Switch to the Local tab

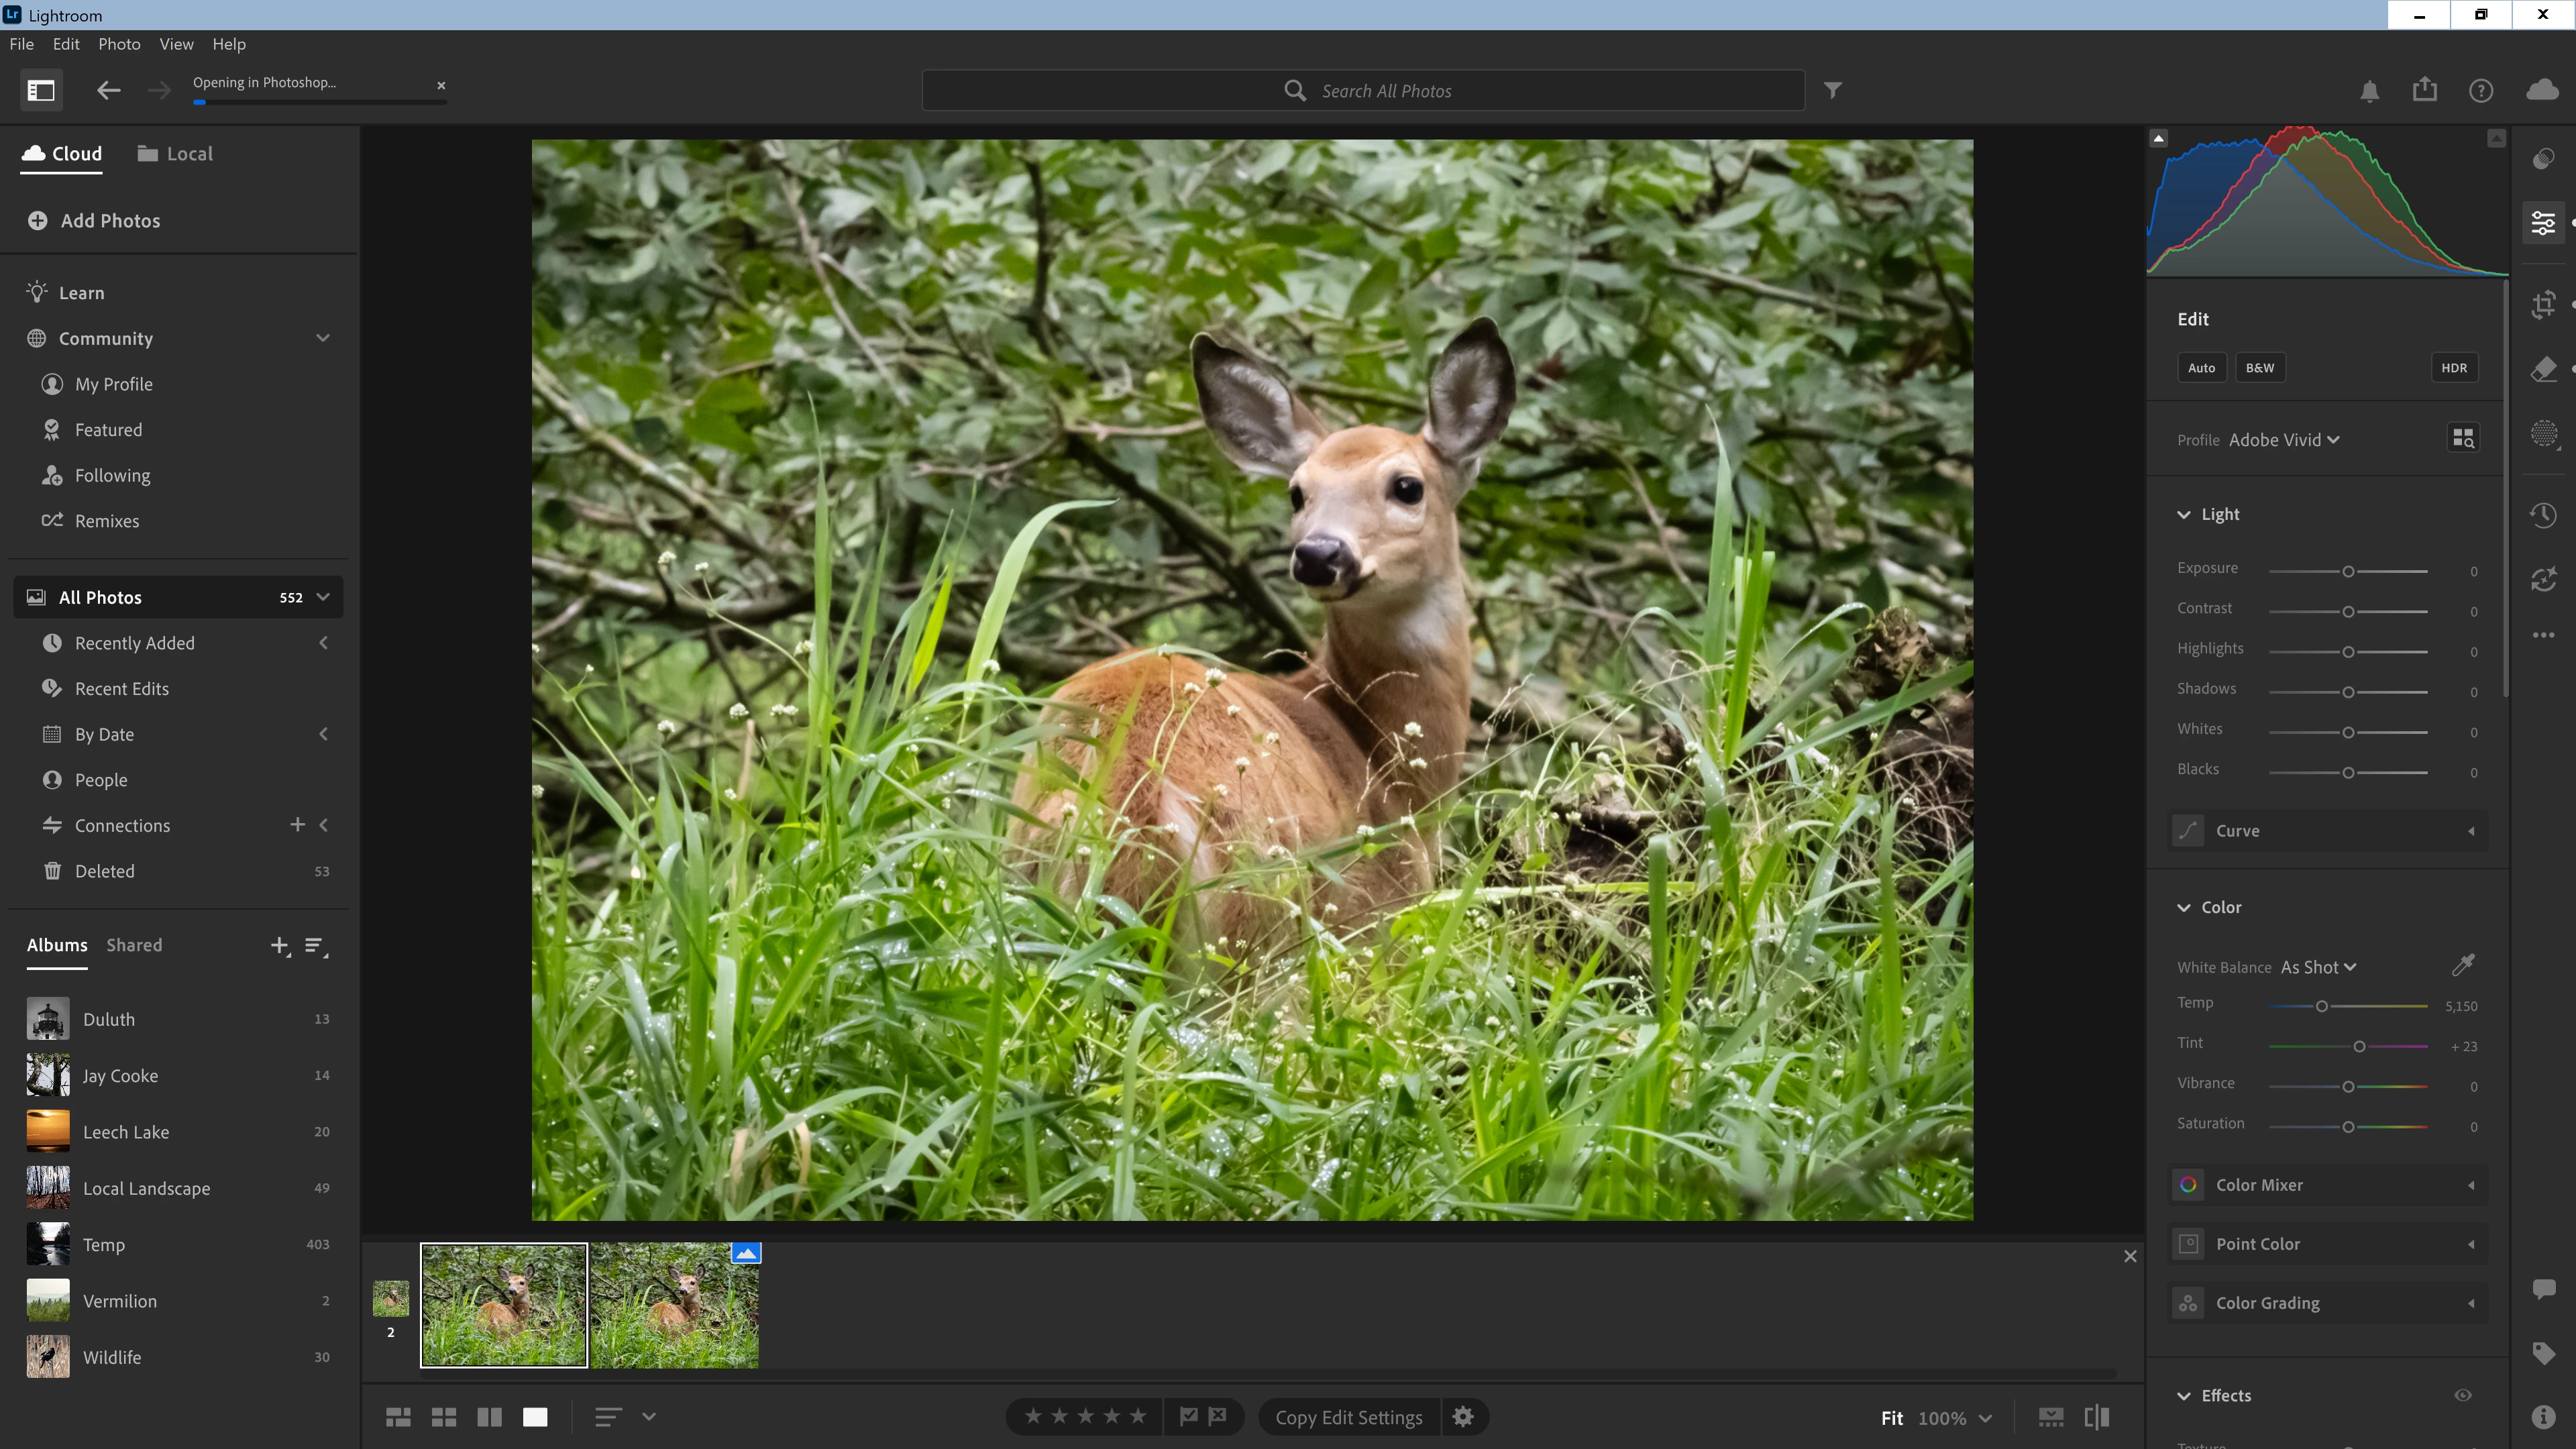175,153
